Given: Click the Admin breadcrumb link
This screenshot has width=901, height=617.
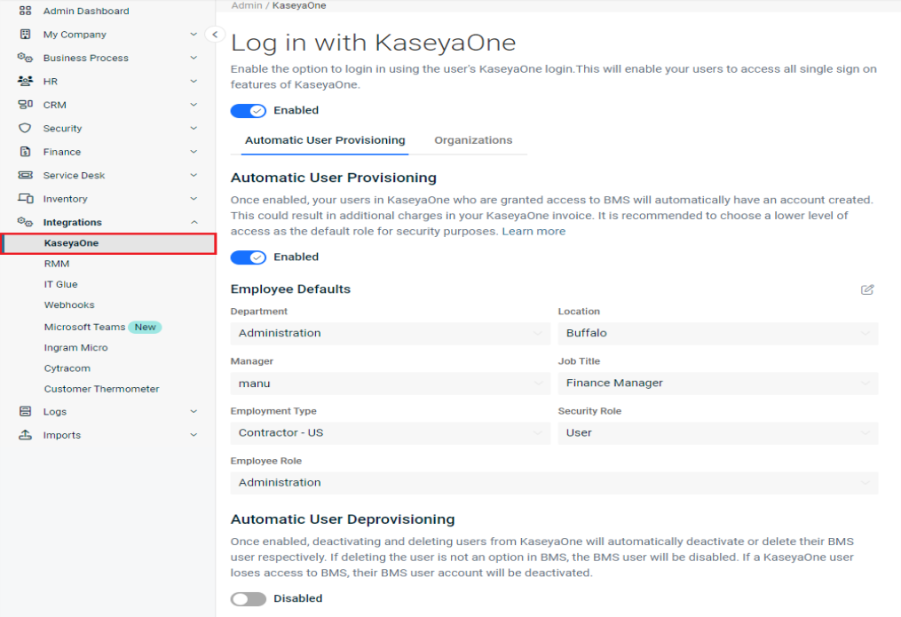Looking at the screenshot, I should (247, 5).
